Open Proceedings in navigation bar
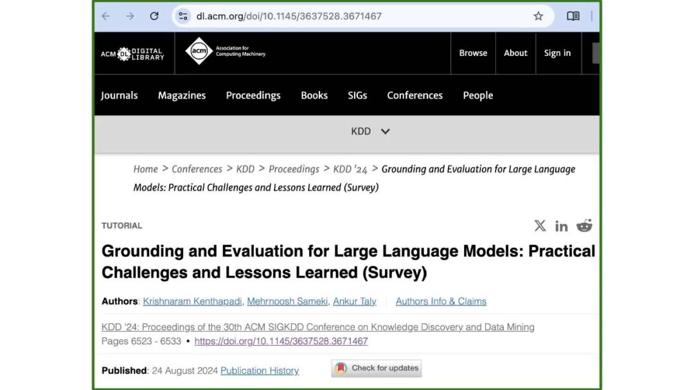 253,96
